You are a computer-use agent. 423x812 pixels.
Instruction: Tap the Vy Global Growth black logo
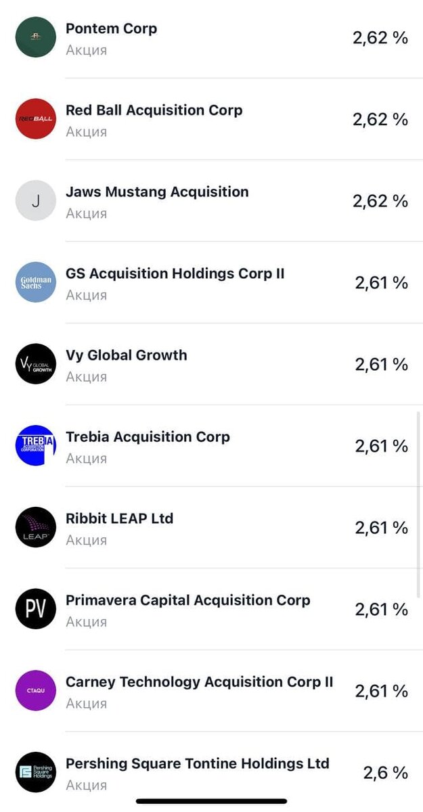click(x=36, y=364)
